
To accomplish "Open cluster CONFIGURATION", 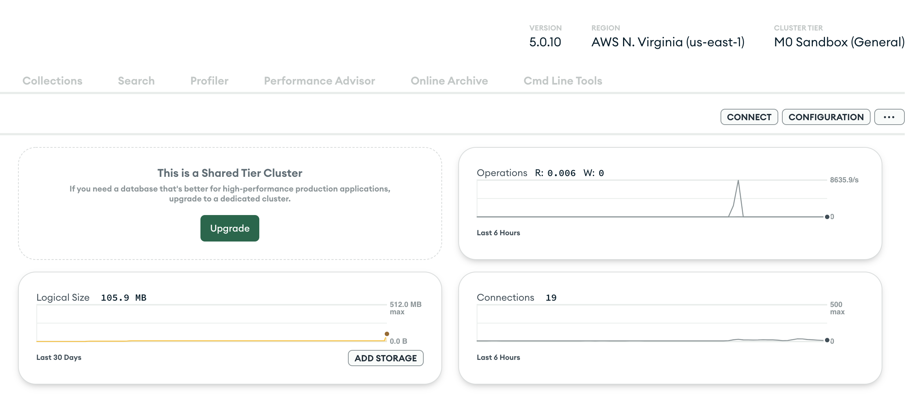I will point(826,117).
